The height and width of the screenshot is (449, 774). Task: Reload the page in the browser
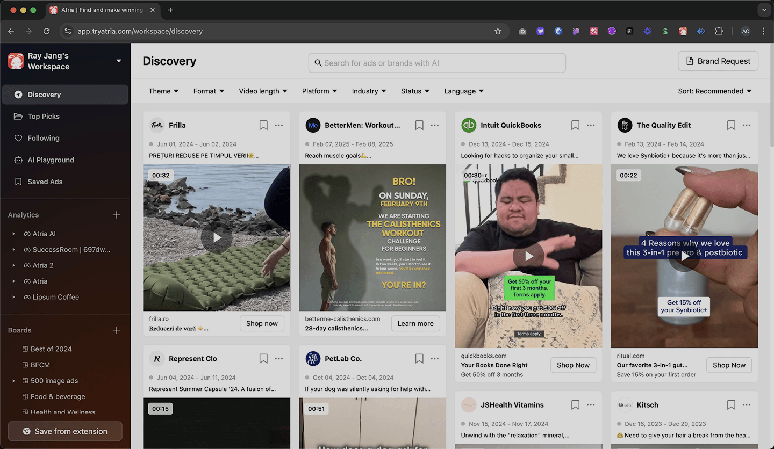click(x=46, y=31)
